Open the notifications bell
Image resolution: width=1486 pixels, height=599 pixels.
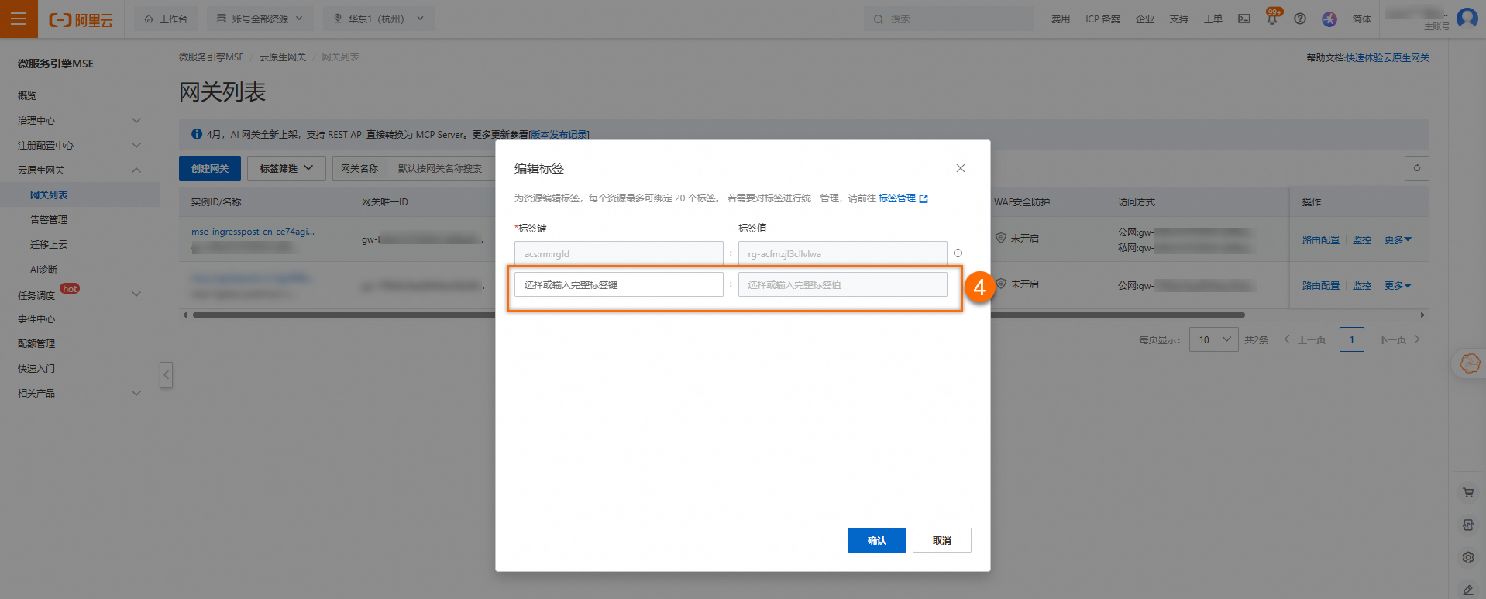tap(1272, 19)
